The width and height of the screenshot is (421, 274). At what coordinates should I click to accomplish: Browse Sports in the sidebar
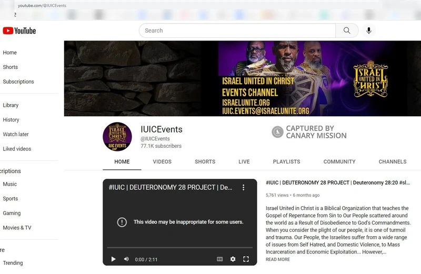(x=10, y=199)
